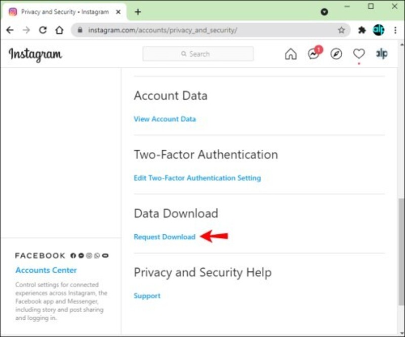
Task: Open Chrome Extensions puzzle icon
Action: point(362,30)
